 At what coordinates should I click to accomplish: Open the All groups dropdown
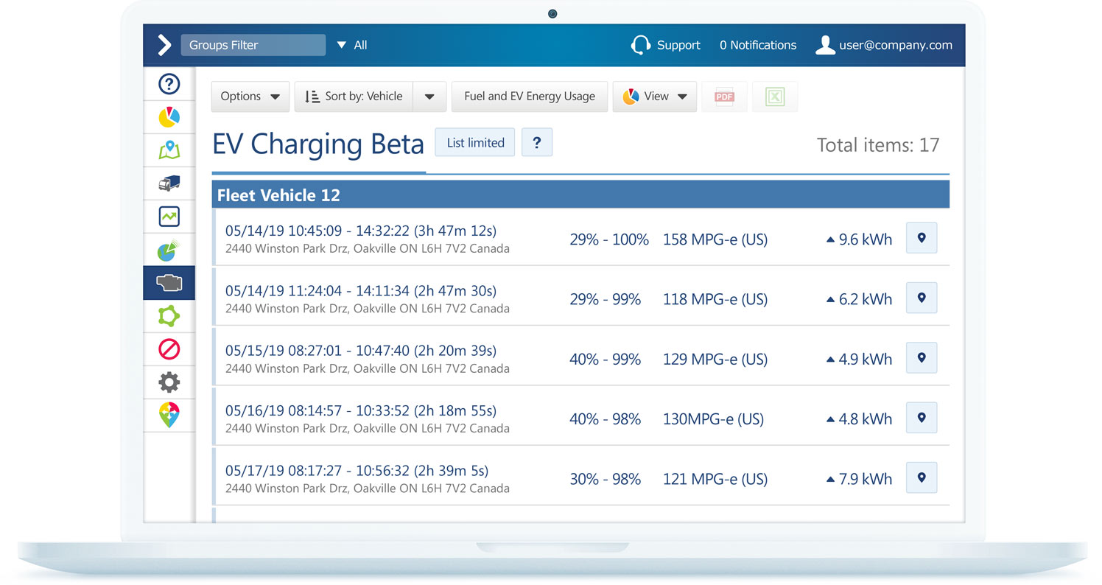(x=352, y=45)
